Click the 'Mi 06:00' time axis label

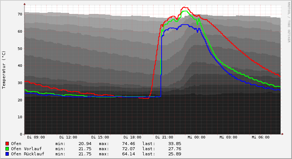pyautogui.click(x=260, y=137)
